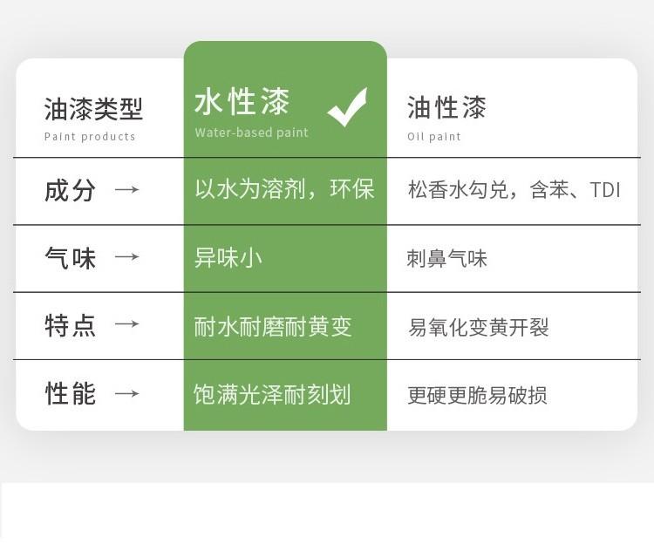Select the 油性漆 column header

(446, 107)
